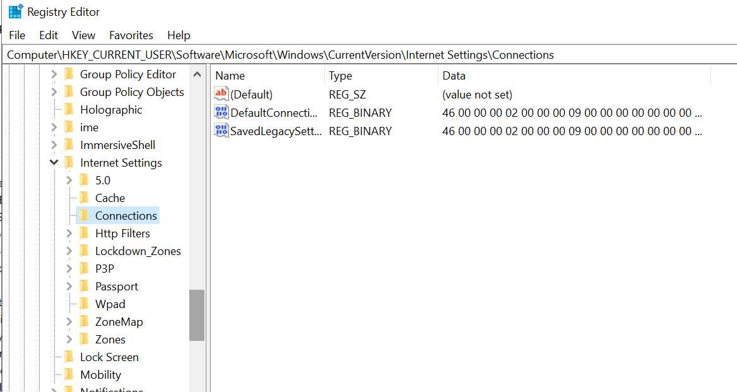
Task: Open the View menu
Action: (84, 35)
